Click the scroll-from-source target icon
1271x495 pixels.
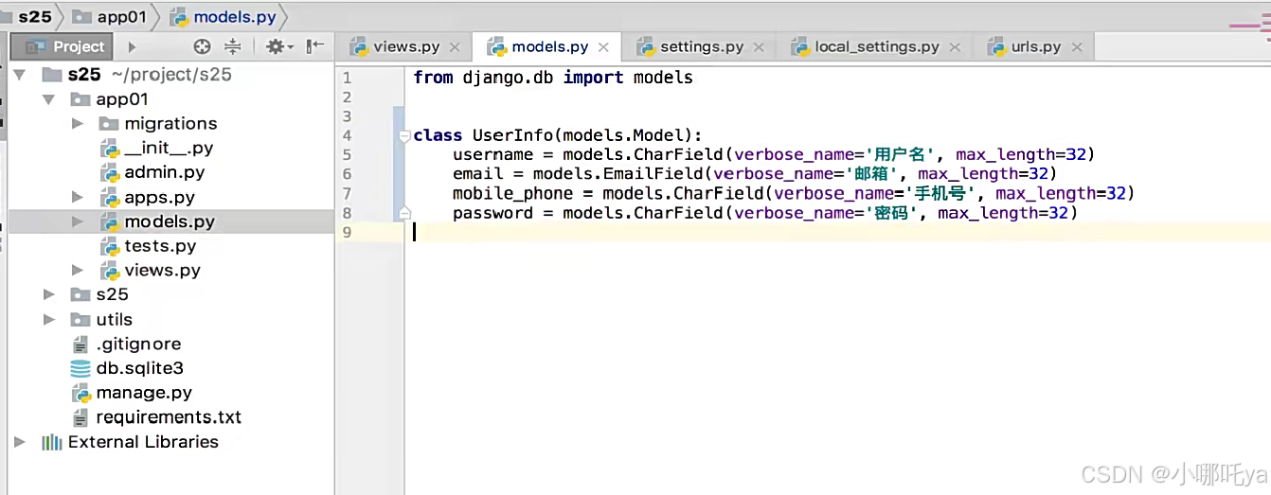[202, 46]
